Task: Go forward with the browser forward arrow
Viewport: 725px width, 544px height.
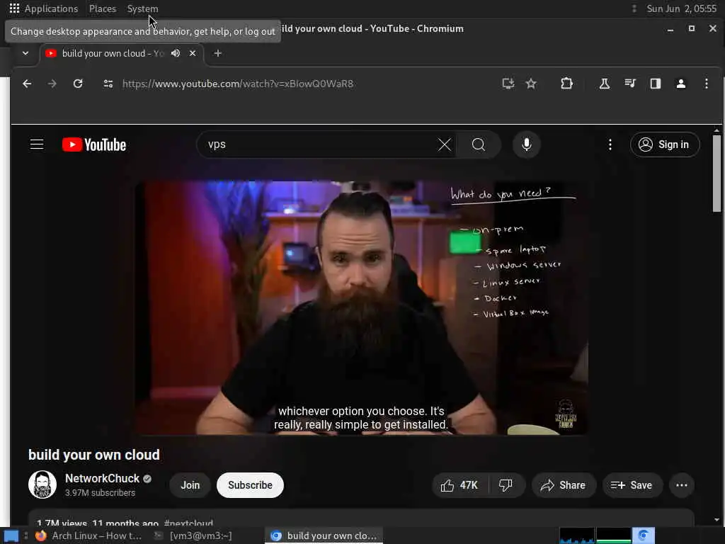Action: click(x=52, y=84)
